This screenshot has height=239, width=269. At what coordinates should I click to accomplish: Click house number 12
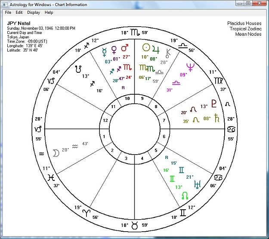(105, 120)
